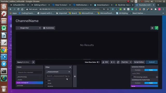Open Google Chrome from the dock
The image size is (166, 93).
pyautogui.click(x=4, y=50)
